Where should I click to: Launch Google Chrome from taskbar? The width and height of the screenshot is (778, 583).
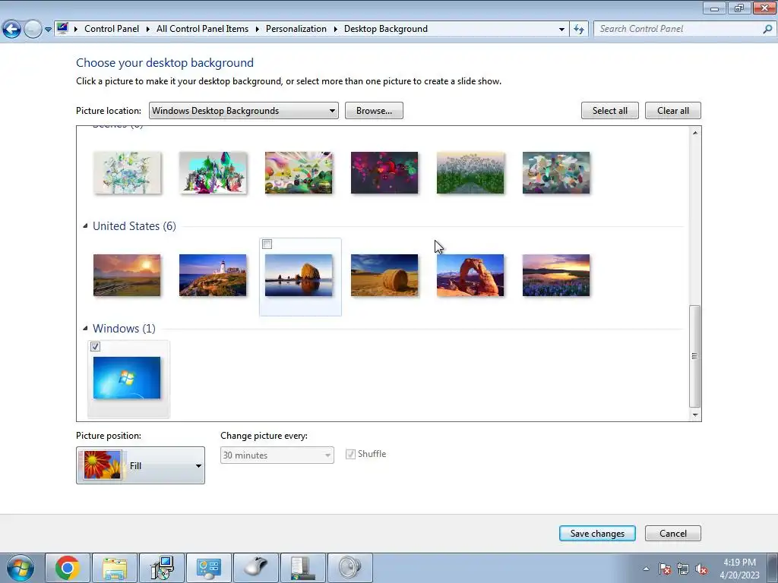68,568
